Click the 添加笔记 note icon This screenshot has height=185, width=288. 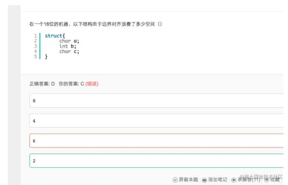[x=204, y=180]
